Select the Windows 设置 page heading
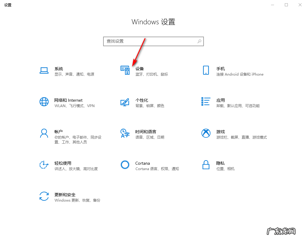This screenshot has height=240, width=307. point(153,22)
